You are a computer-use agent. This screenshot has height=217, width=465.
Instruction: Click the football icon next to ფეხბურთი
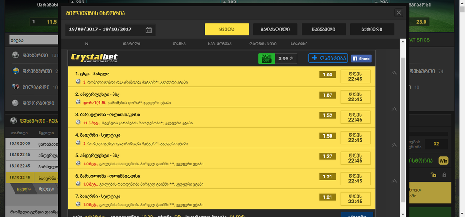pyautogui.click(x=15, y=55)
